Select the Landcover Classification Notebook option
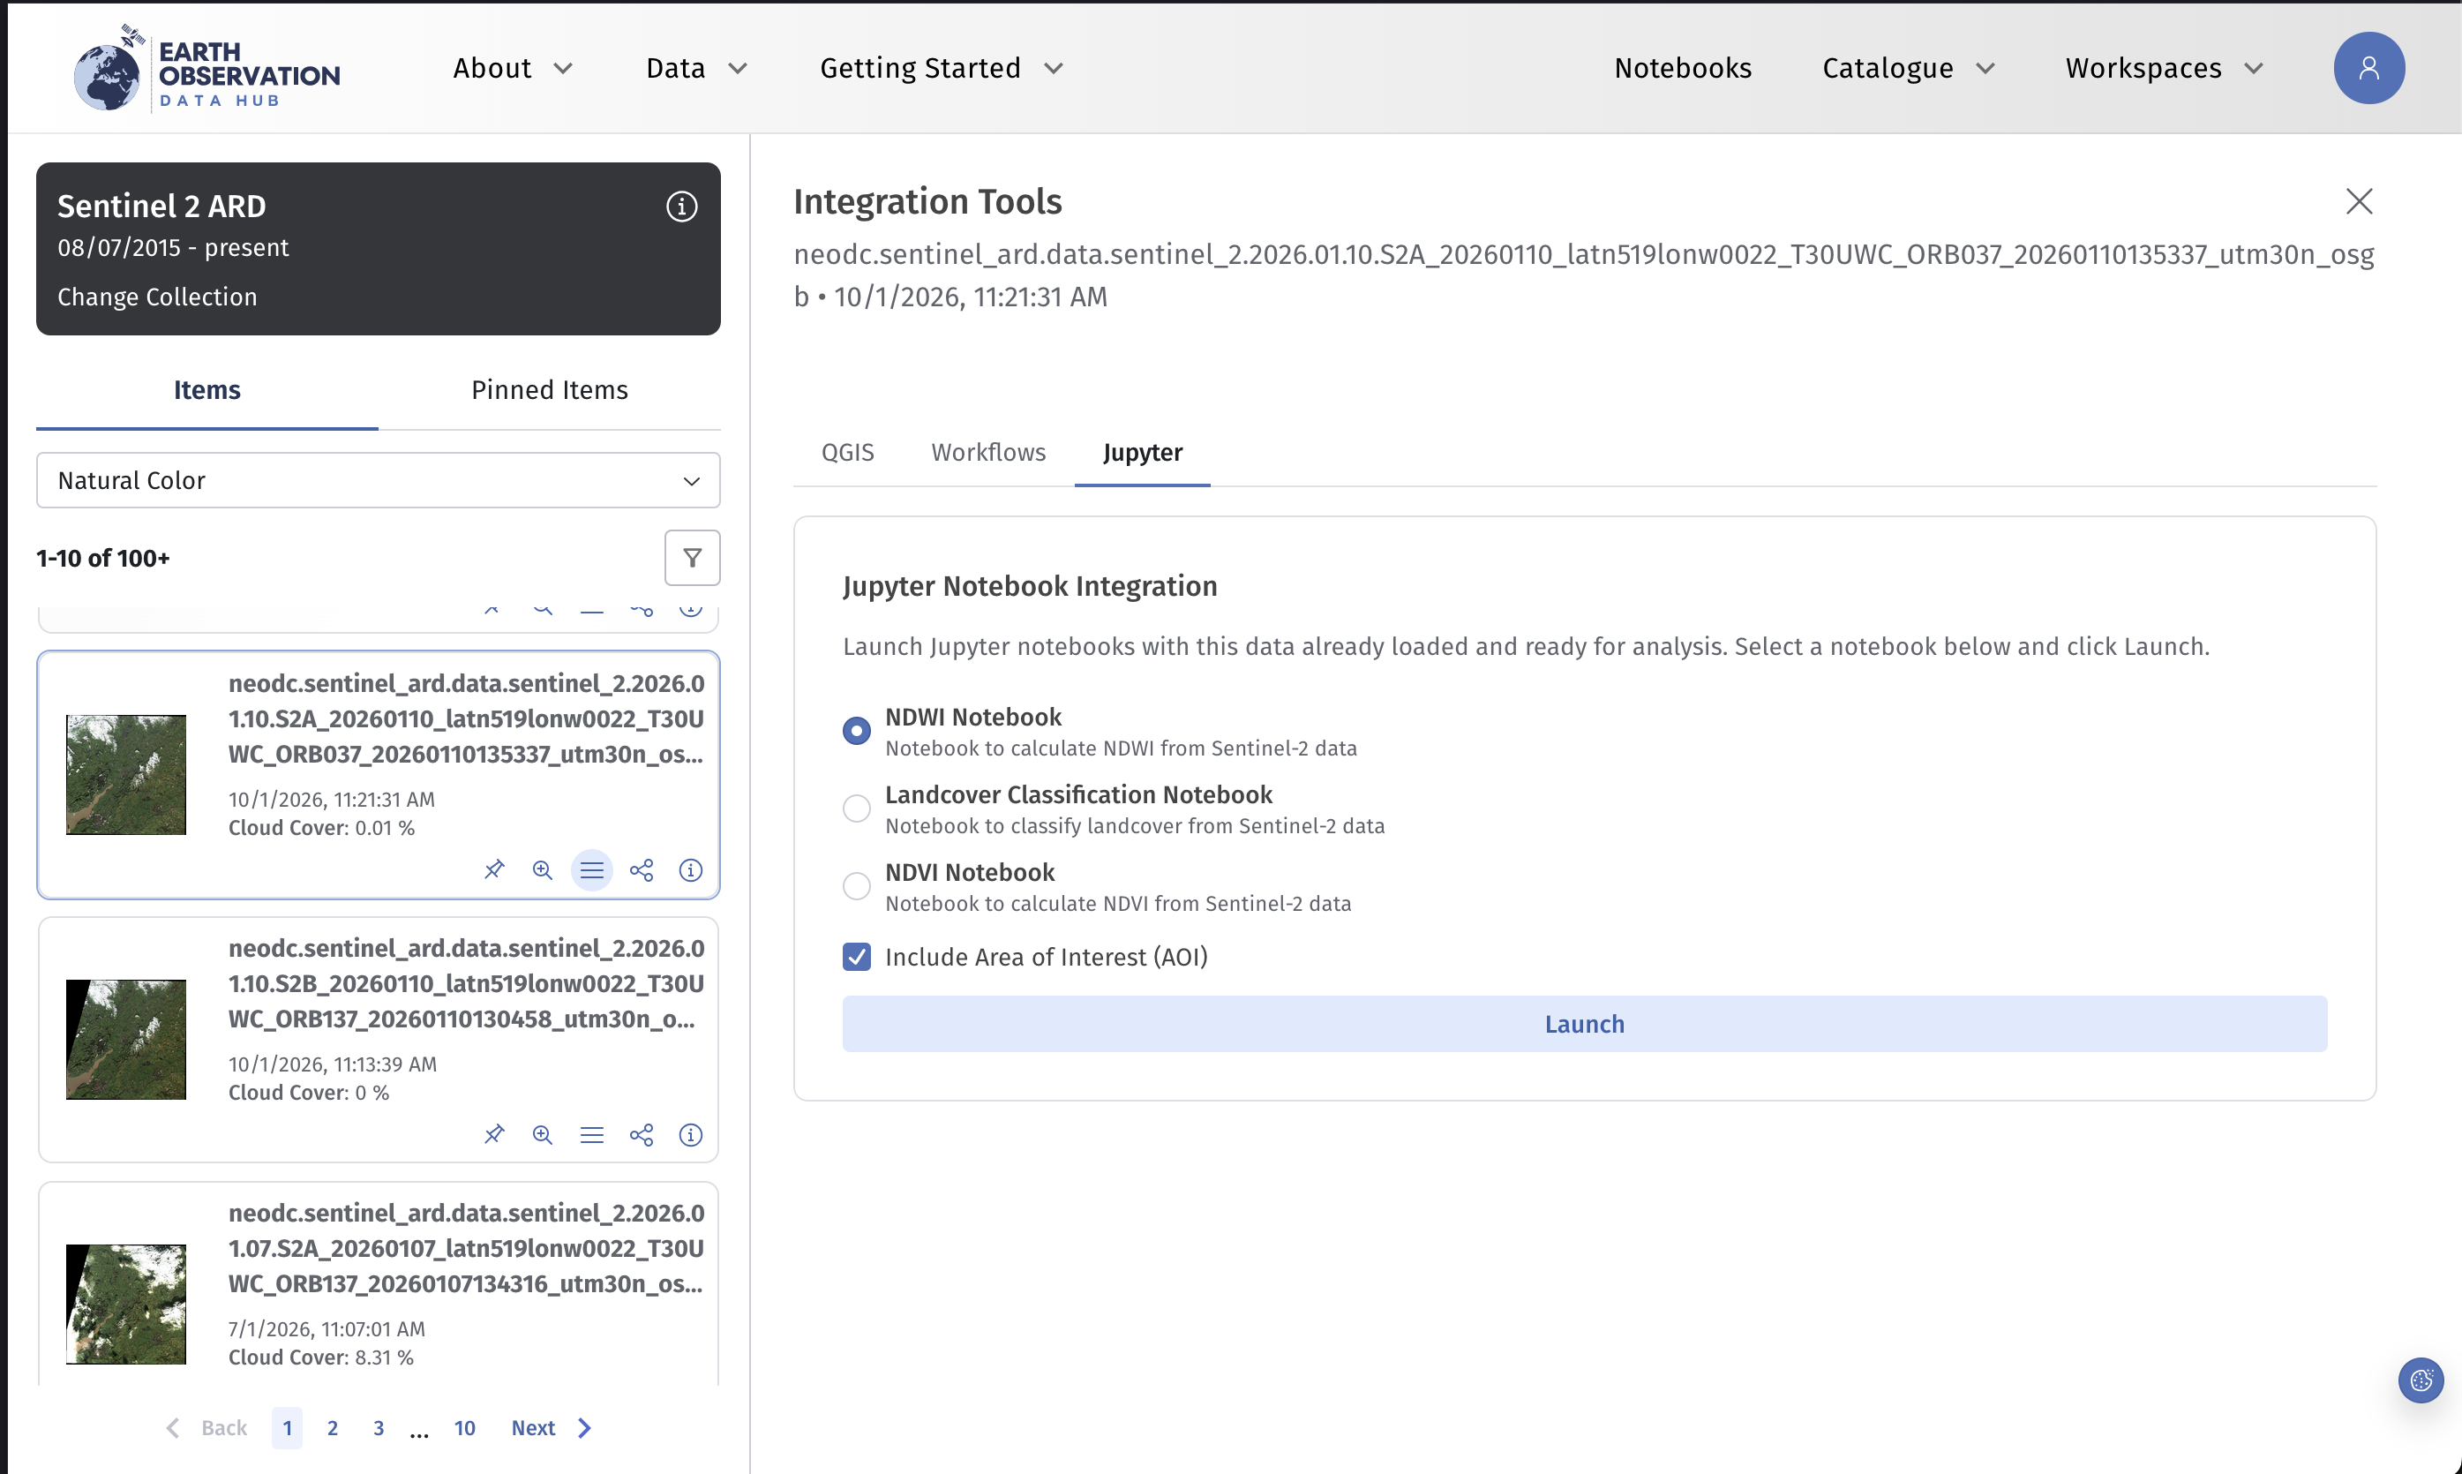The image size is (2462, 1474). [x=857, y=808]
